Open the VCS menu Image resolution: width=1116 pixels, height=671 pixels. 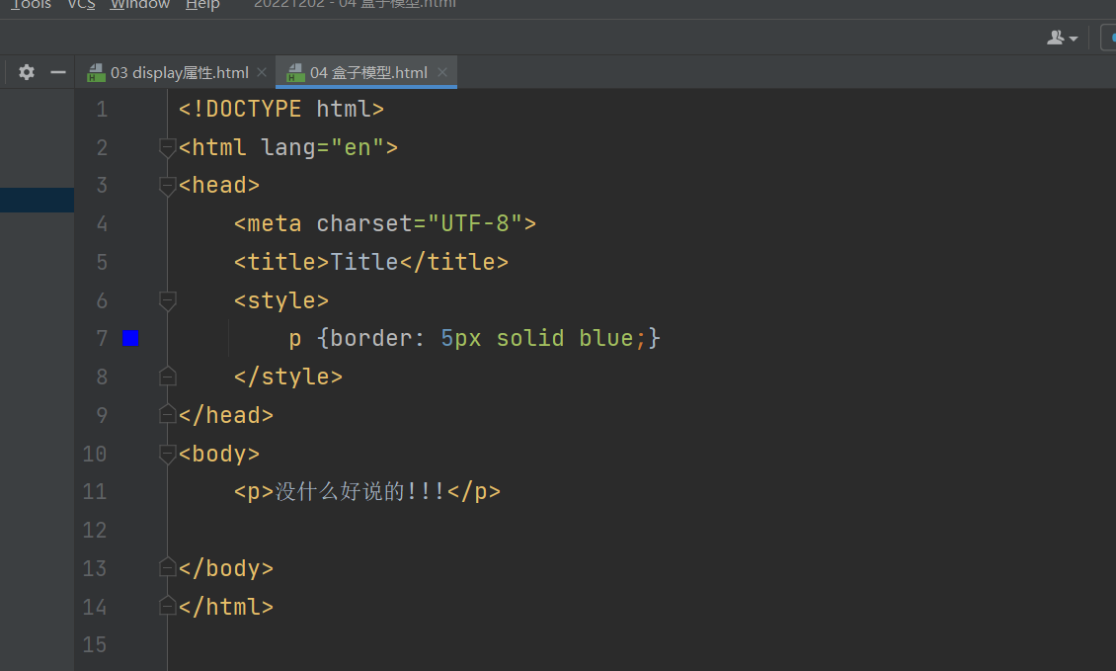pos(81,5)
